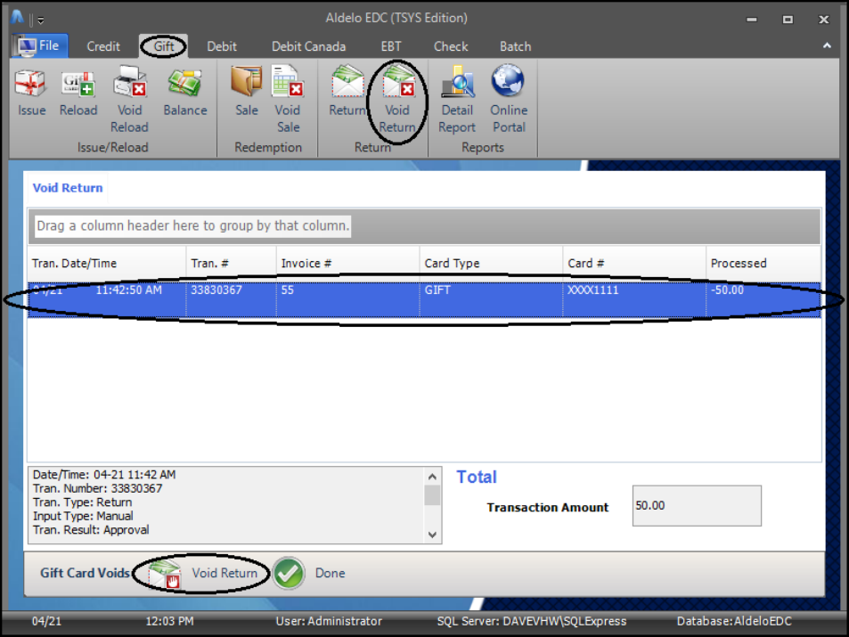Switch to the Credit tab
The image size is (849, 637).
coord(102,46)
